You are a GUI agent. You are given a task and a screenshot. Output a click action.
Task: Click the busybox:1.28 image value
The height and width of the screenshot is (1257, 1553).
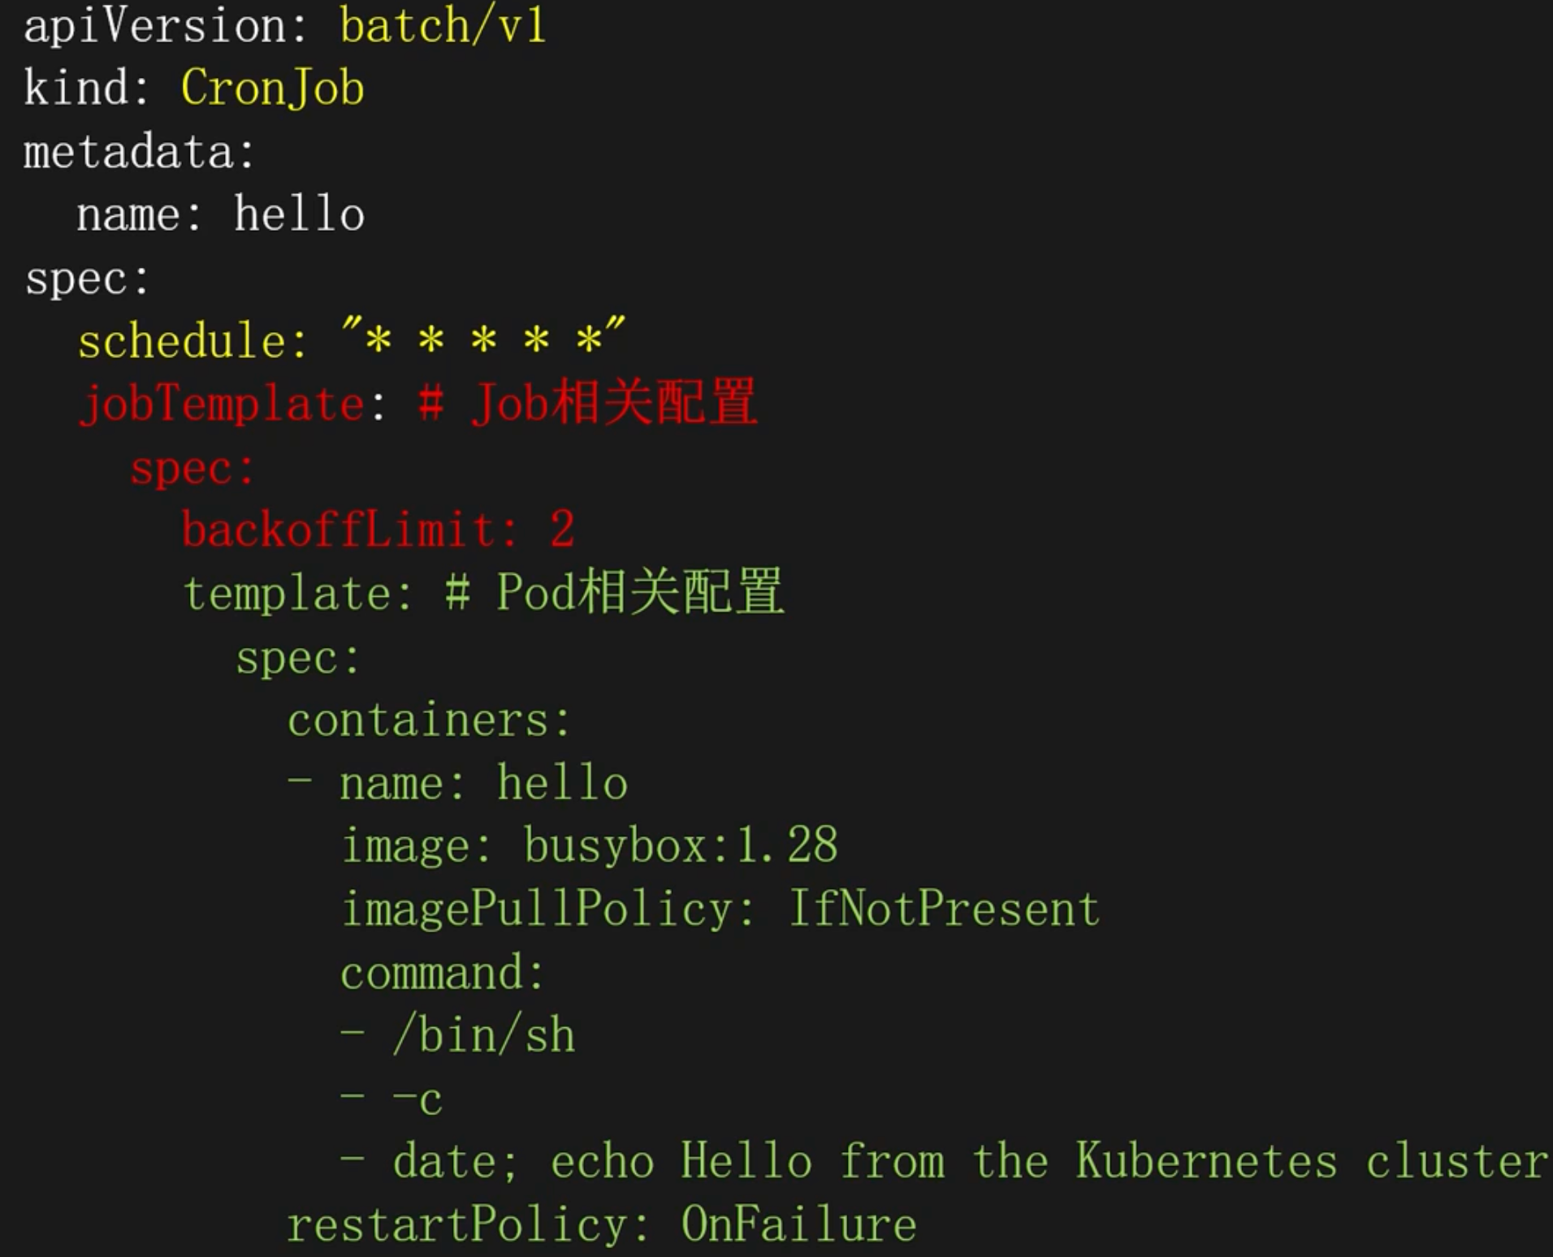coord(681,845)
